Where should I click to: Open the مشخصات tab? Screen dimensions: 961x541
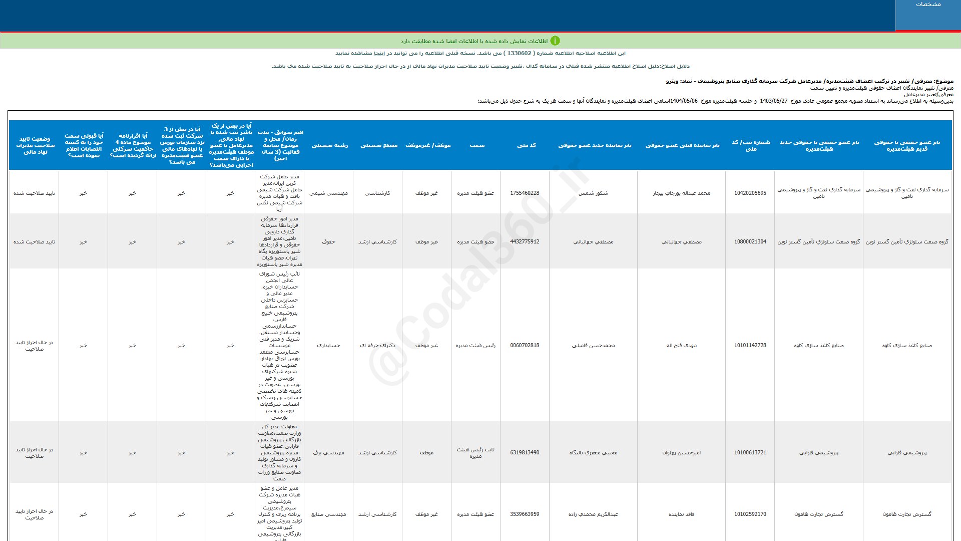tap(928, 5)
